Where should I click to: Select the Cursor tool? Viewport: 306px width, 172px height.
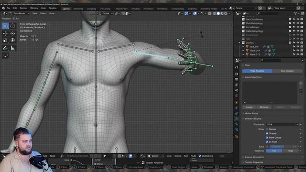coord(13,26)
